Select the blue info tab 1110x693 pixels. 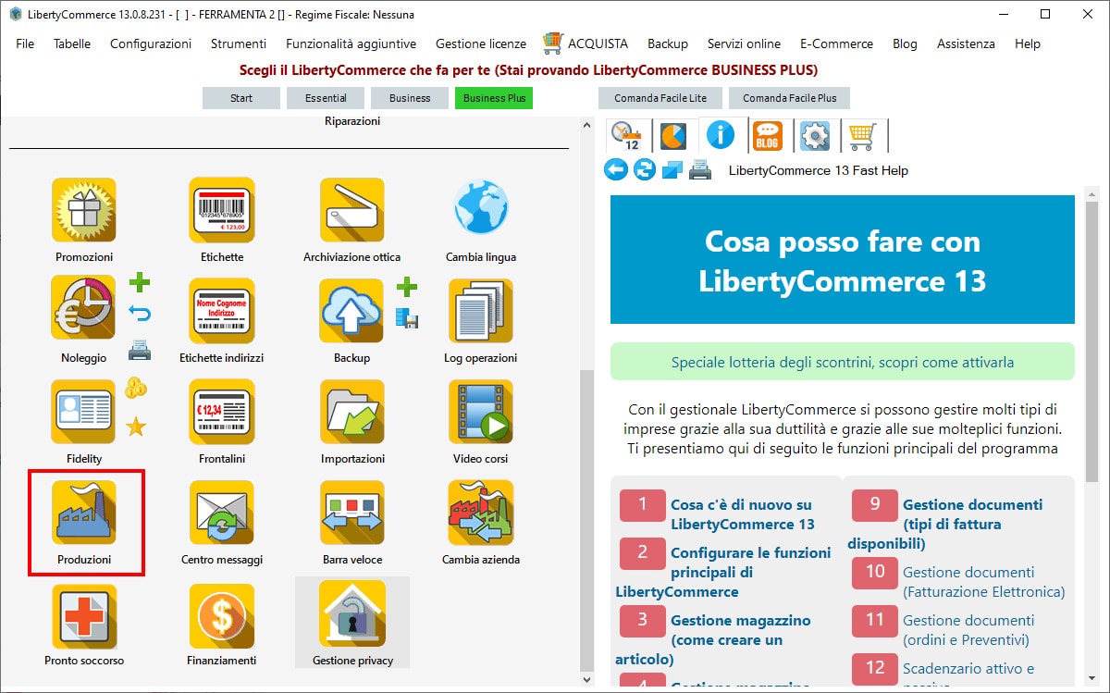721,136
